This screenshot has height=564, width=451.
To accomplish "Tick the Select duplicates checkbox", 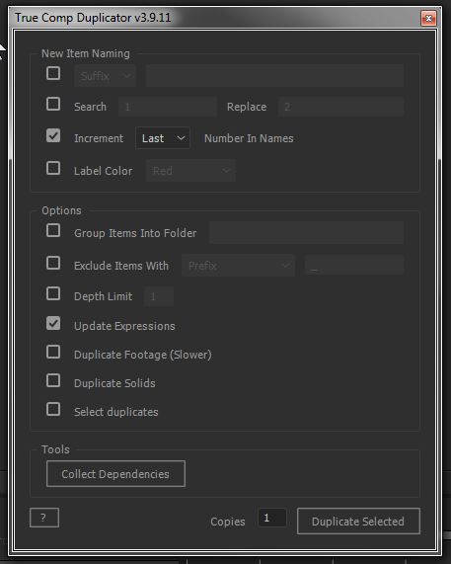I will point(53,409).
